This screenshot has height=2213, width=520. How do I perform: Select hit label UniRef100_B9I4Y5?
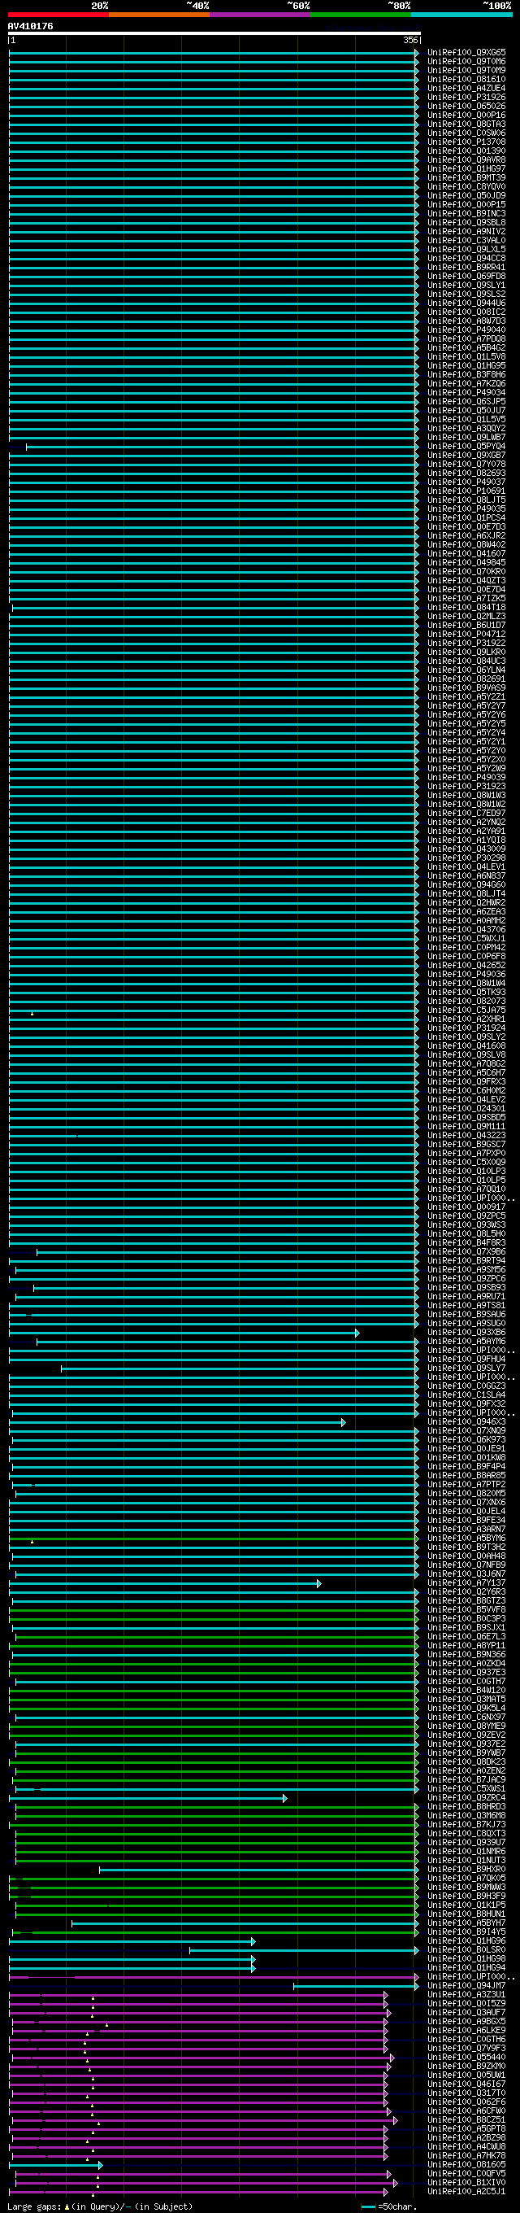pyautogui.click(x=467, y=1932)
